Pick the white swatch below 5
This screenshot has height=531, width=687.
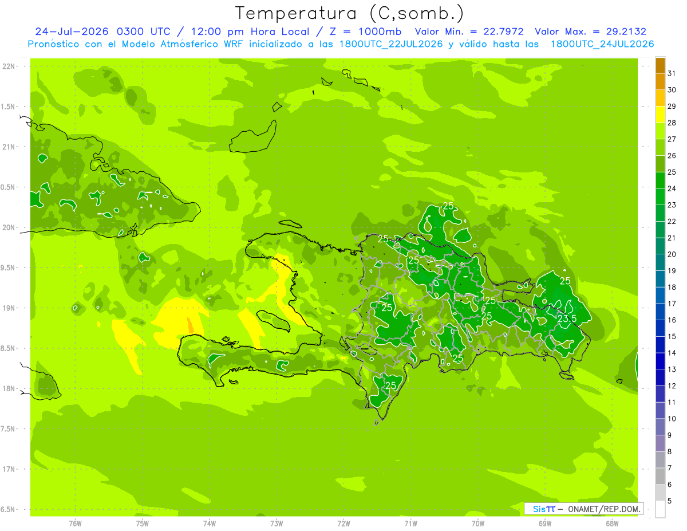[x=660, y=509]
